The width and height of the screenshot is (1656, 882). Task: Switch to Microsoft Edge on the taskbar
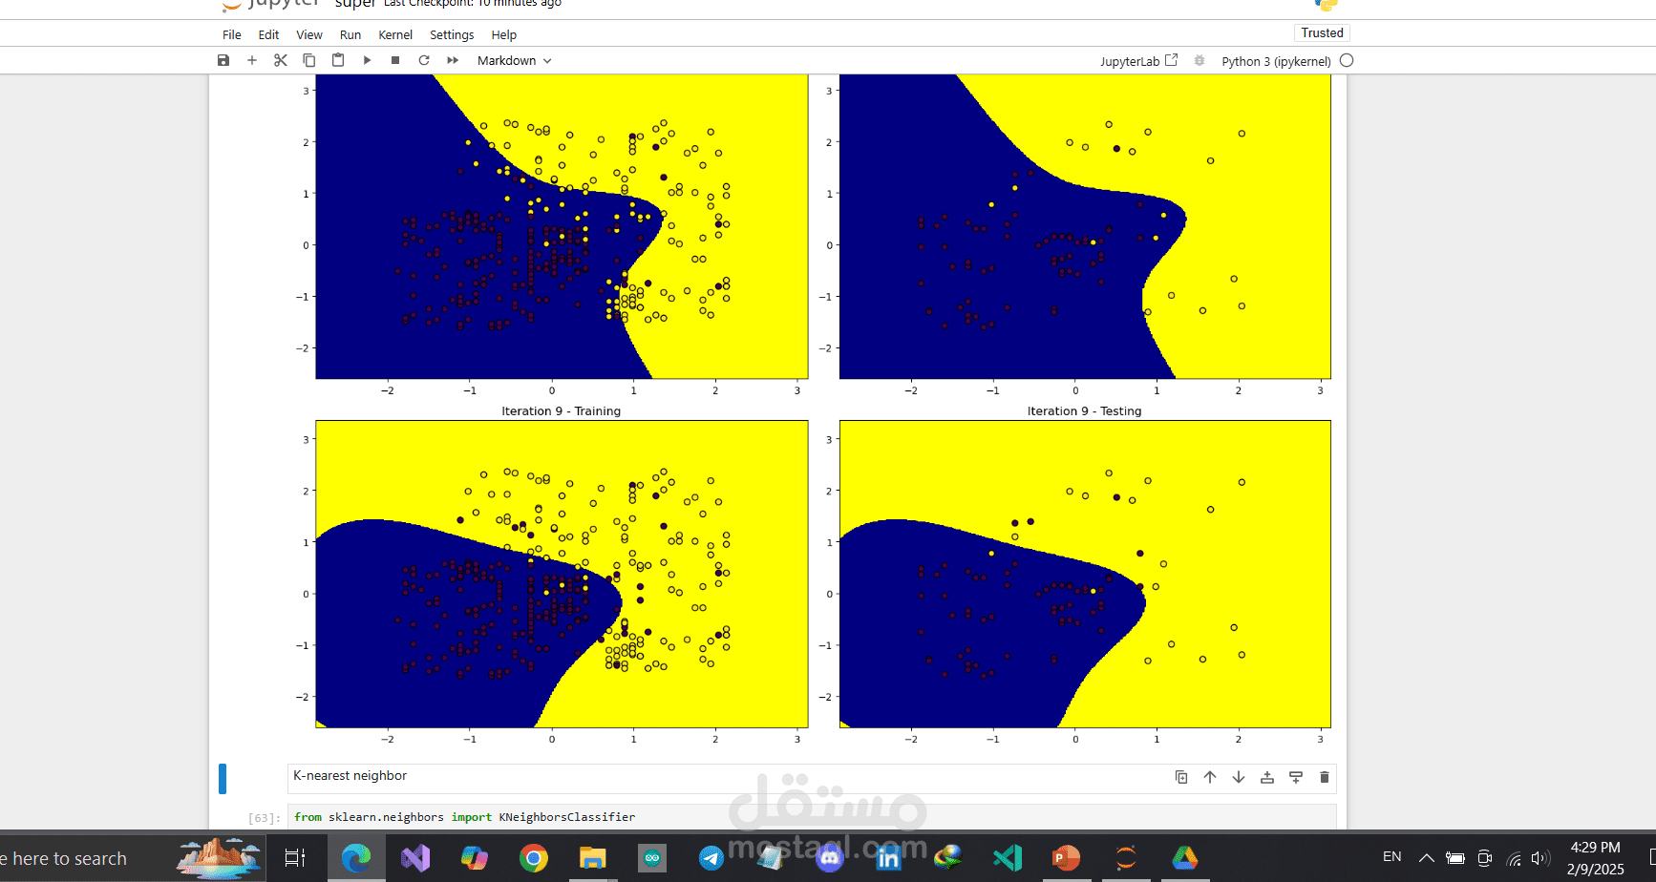click(x=356, y=858)
